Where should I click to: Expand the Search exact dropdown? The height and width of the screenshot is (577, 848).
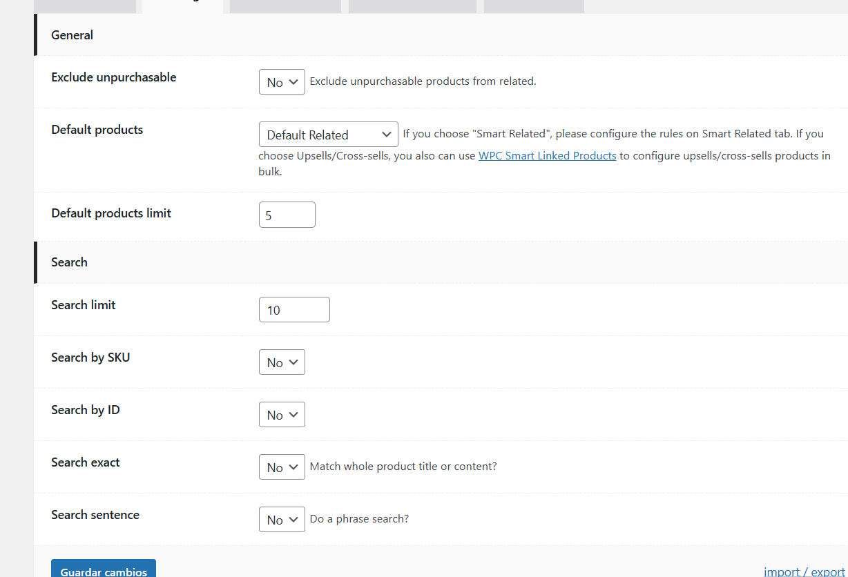[282, 467]
